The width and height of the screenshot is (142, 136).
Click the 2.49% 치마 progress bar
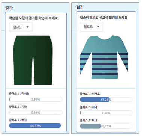tap(106, 113)
